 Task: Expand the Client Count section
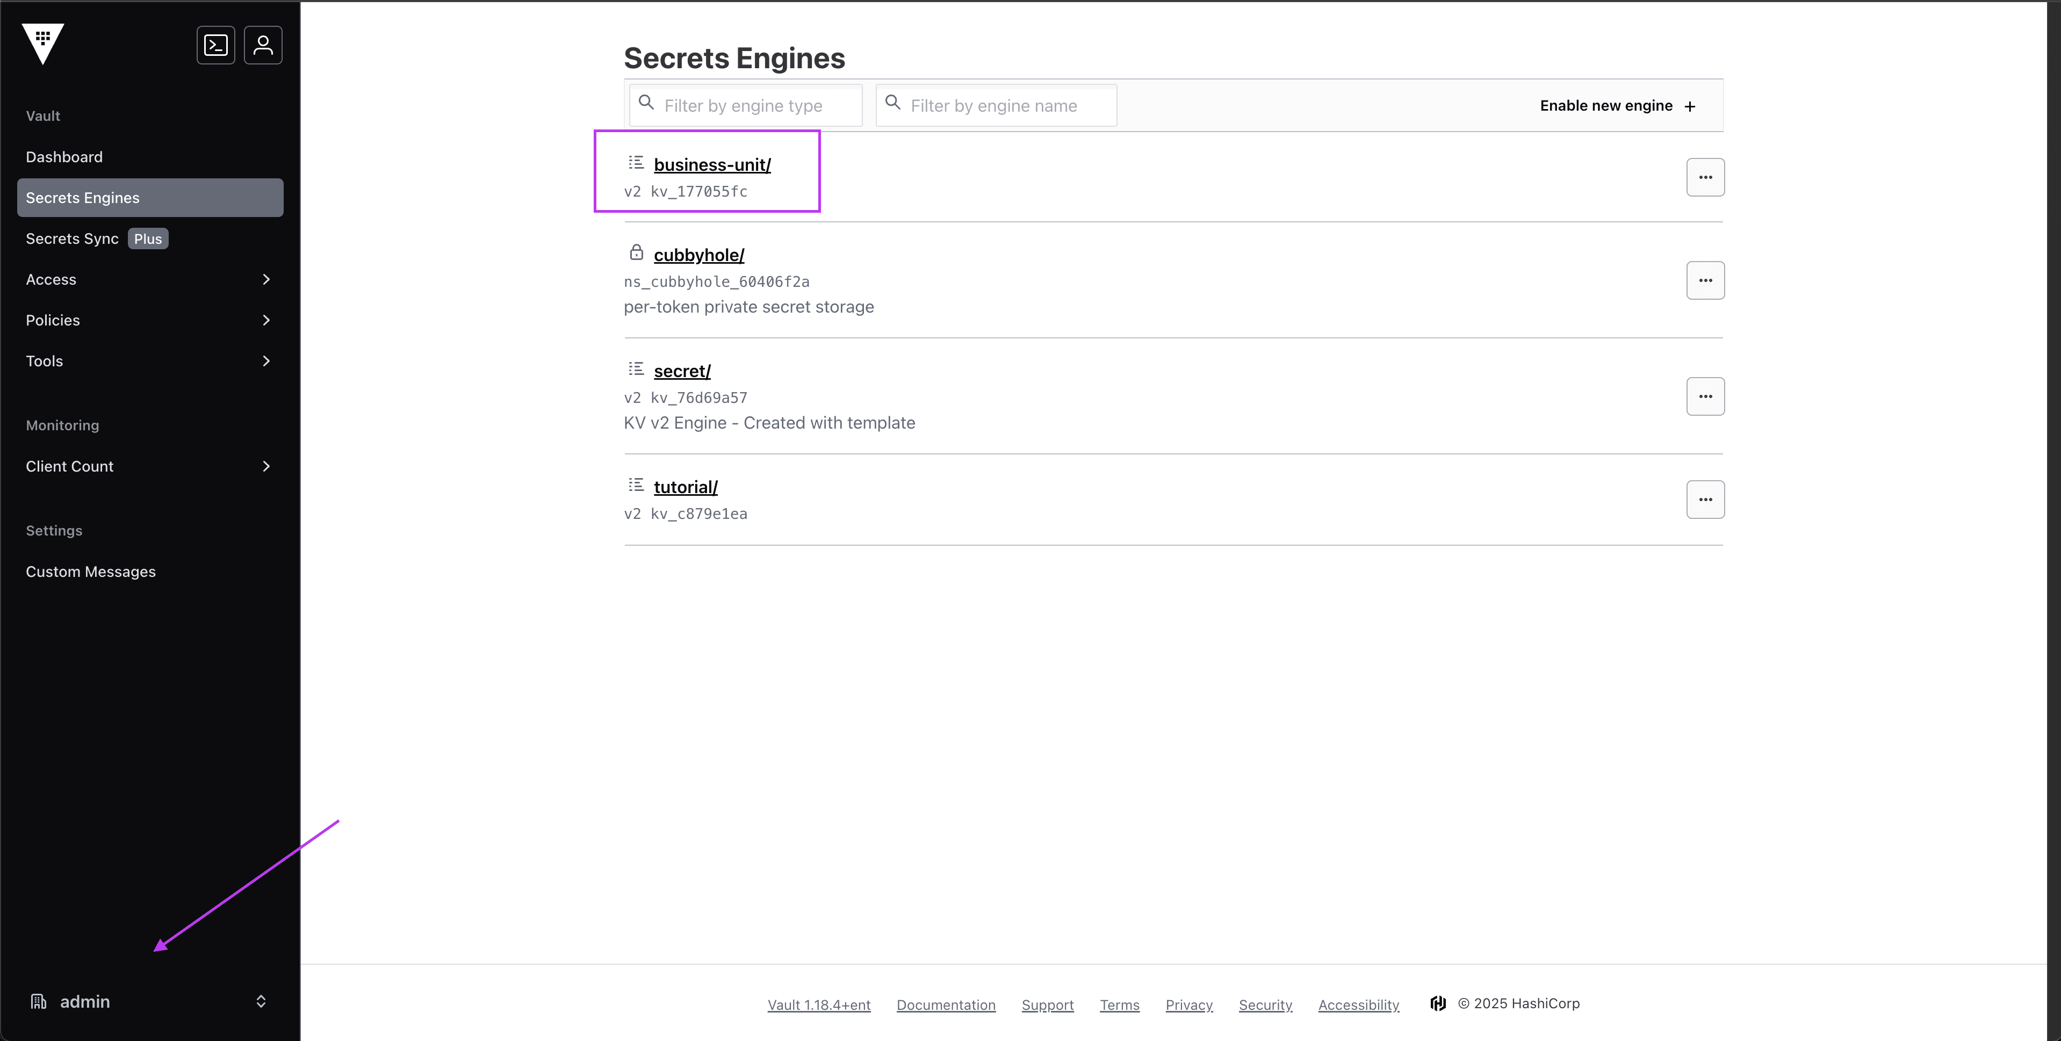click(x=149, y=466)
